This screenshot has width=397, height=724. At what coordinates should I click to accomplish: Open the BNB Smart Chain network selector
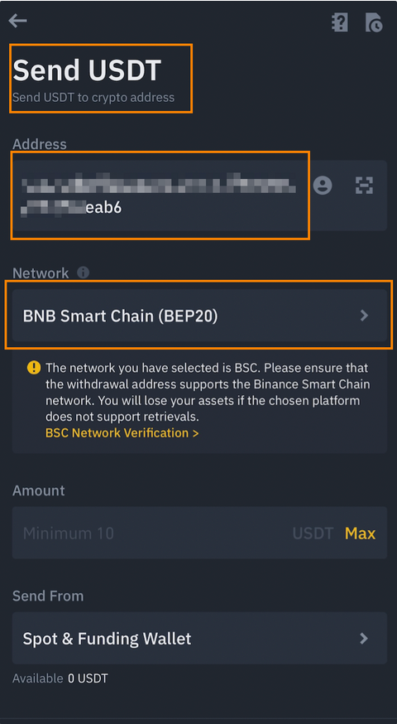click(199, 316)
